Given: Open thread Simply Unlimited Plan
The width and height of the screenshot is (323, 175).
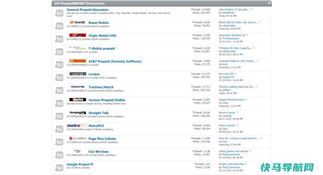Looking at the screenshot, I should (x=231, y=164).
